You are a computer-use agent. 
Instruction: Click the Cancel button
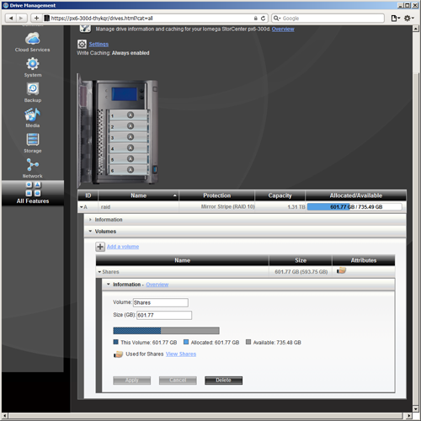(178, 381)
